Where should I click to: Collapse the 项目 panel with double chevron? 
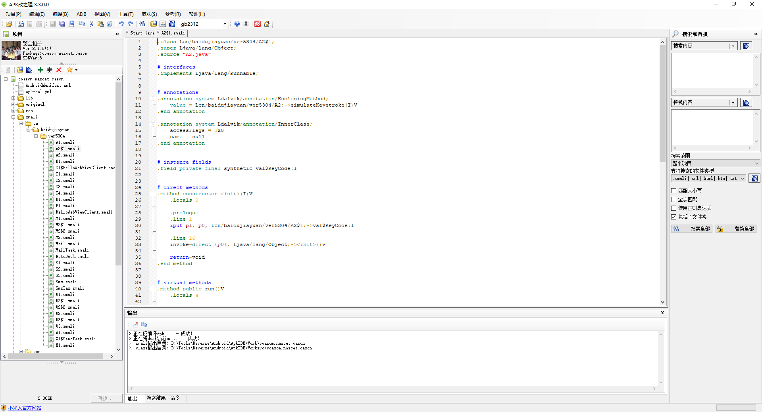(x=117, y=34)
